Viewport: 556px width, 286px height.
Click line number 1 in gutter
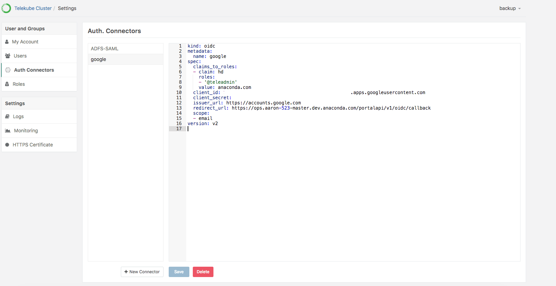180,46
